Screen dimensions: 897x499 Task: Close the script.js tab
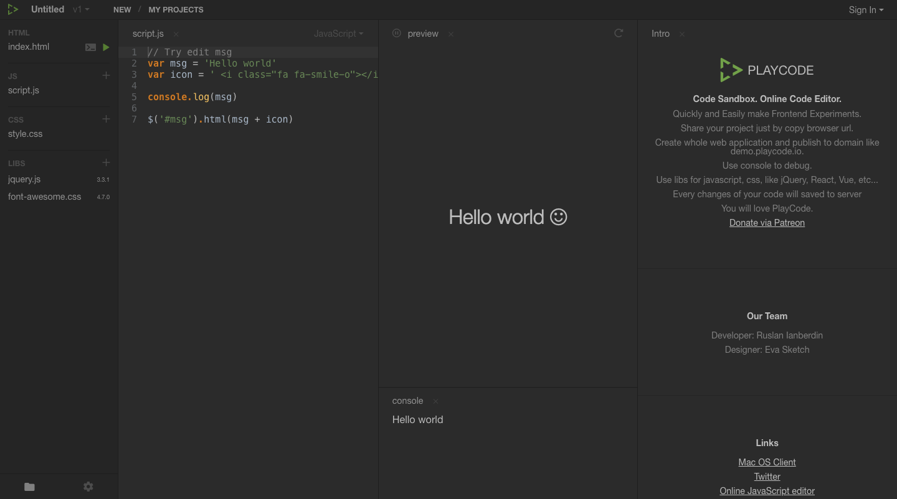[x=176, y=34]
